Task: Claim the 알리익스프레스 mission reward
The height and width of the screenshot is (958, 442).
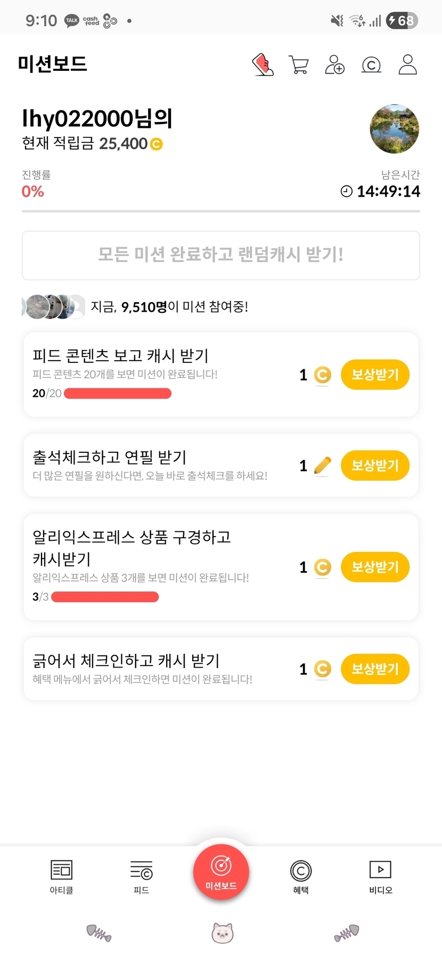Action: (375, 567)
